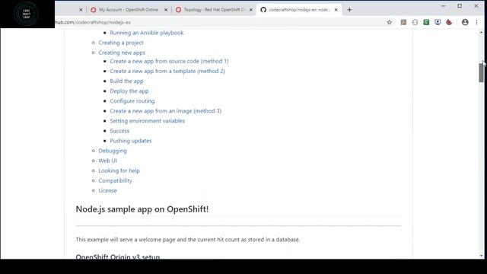Screen dimensions: 487x274
Task: Open Create a new app from a template link
Action: 167,71
